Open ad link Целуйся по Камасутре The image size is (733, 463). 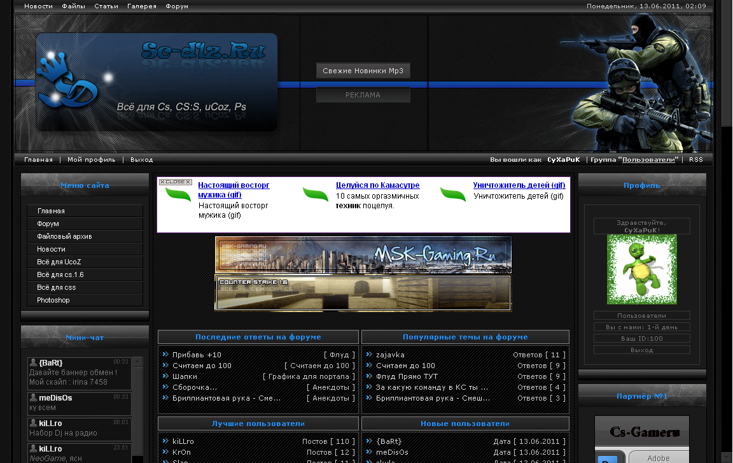pos(378,185)
